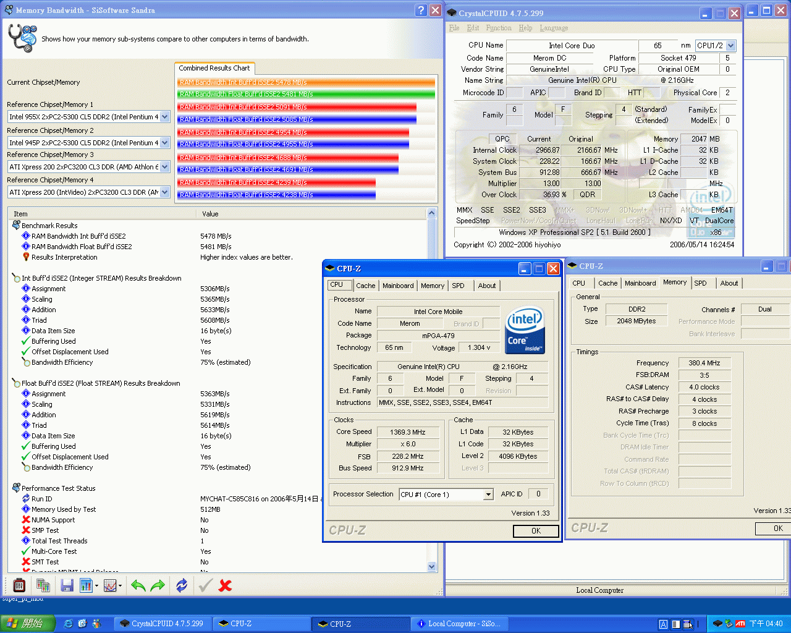Click the half-width toggle icon in language bar

(676, 624)
